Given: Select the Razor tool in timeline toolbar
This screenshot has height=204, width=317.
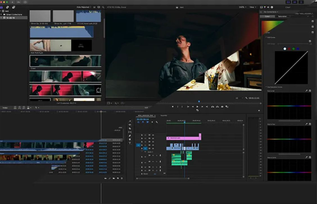Looking at the screenshot, I should tap(130, 128).
